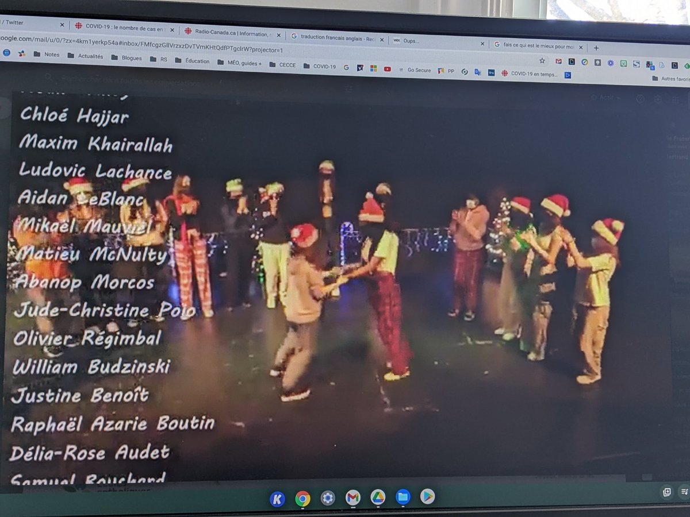This screenshot has height=517, width=690.
Task: Switch to fais ce qui est le mieux tab
Action: 538,45
